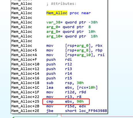The height and width of the screenshot is (118, 133).
Task: Click address label Mem_Alloc+5
Action: pos(24,50)
